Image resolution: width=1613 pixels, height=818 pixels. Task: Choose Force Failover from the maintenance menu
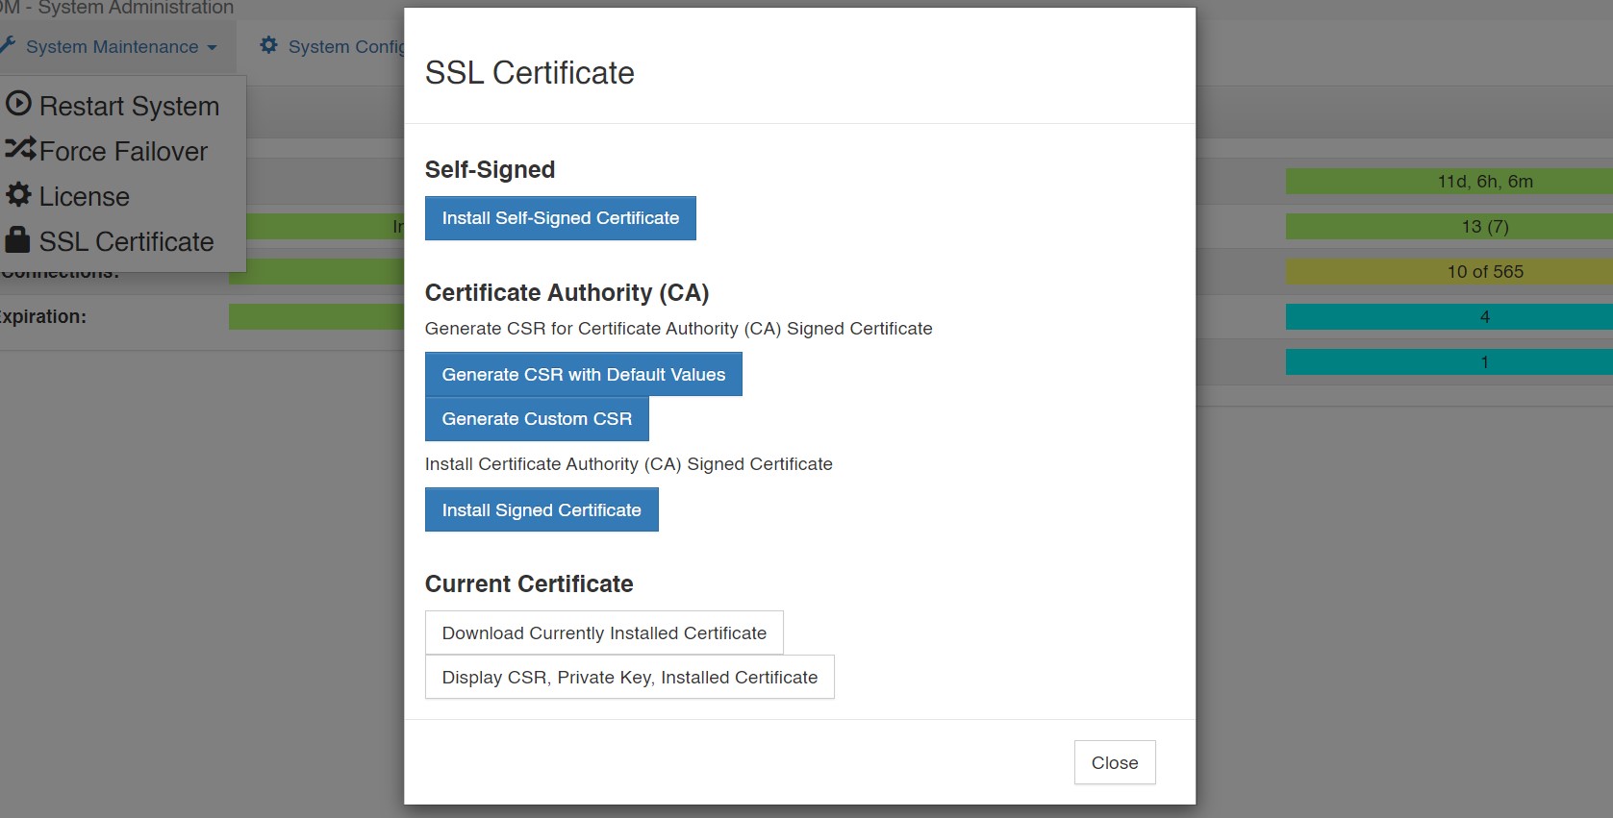click(x=122, y=151)
